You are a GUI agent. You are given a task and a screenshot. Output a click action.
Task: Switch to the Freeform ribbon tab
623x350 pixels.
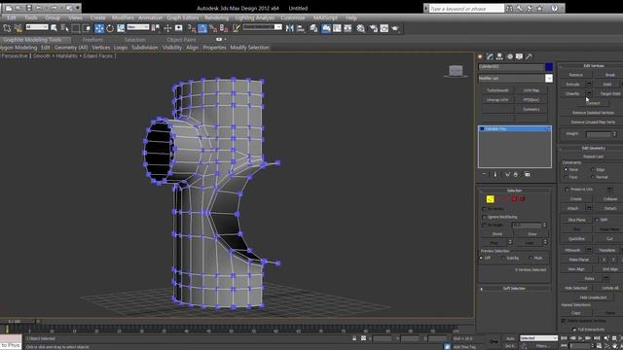point(93,40)
